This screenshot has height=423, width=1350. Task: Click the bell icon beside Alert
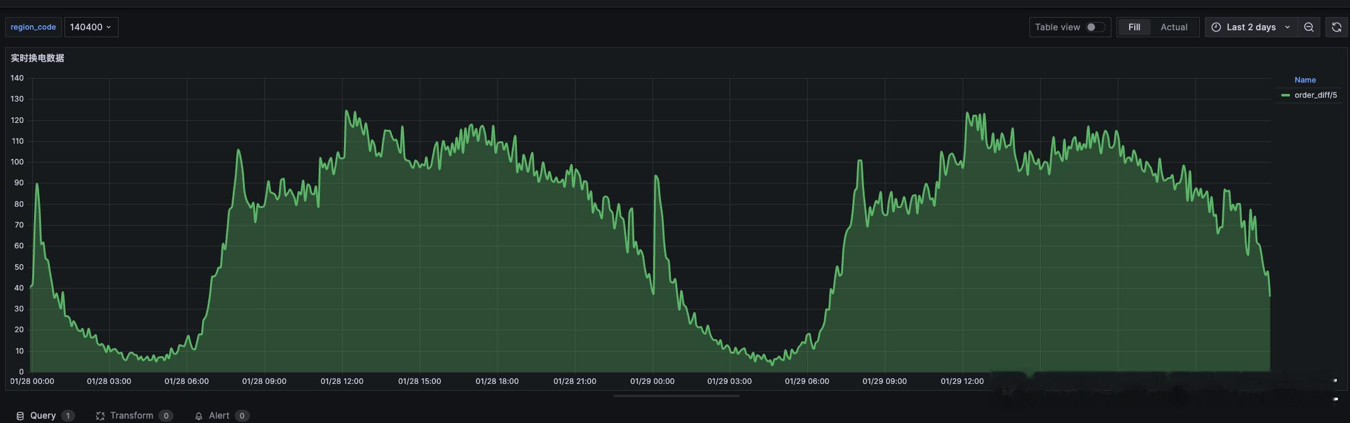click(x=199, y=416)
